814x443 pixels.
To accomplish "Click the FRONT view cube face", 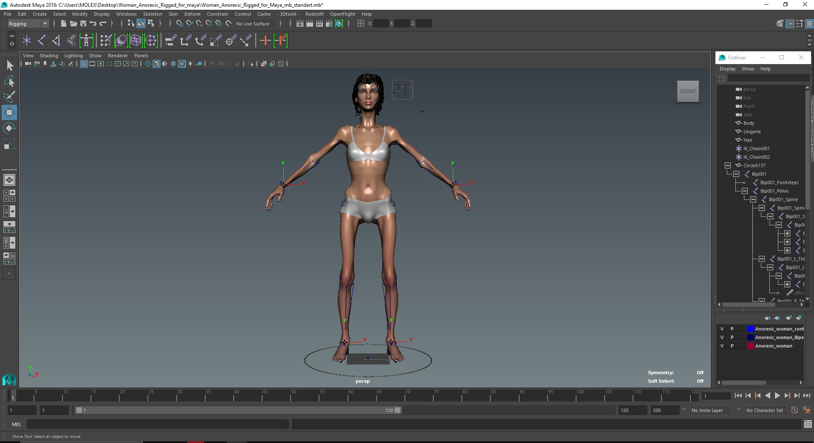I will pyautogui.click(x=688, y=91).
